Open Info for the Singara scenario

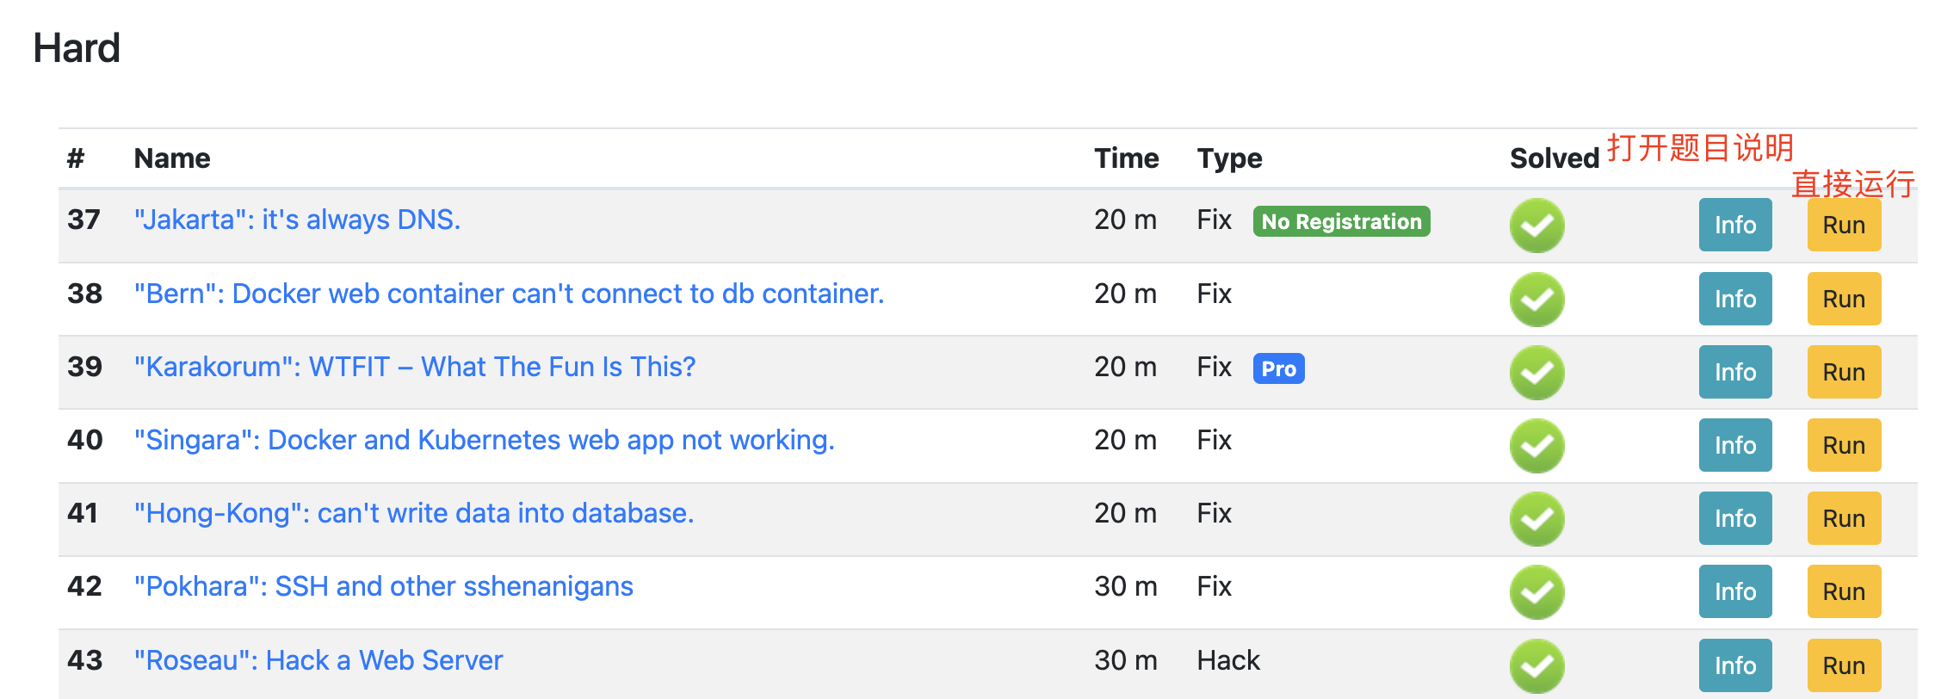pos(1735,445)
